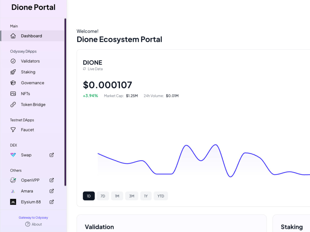This screenshot has width=310, height=232.
Task: Click the Elysium 88 logo icon
Action: click(x=13, y=202)
